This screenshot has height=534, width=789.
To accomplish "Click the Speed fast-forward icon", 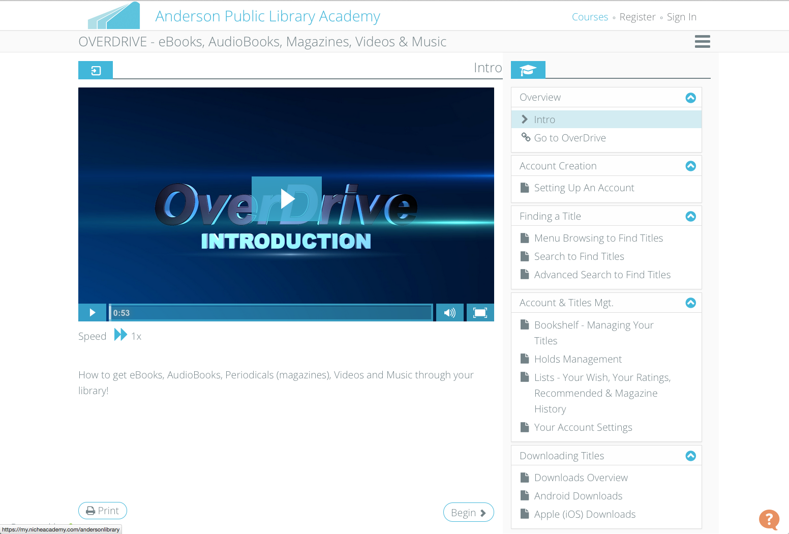I will click(120, 335).
